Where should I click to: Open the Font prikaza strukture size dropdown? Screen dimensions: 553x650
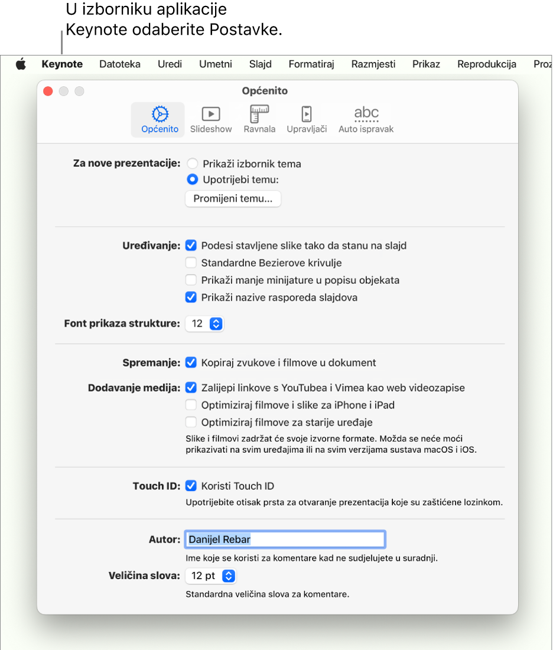[204, 324]
